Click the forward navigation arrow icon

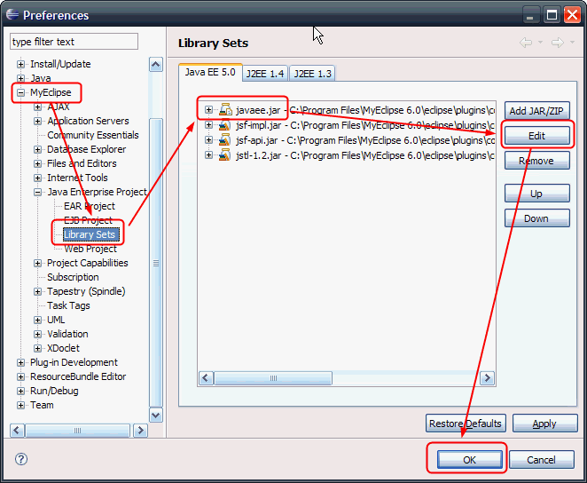pyautogui.click(x=558, y=43)
